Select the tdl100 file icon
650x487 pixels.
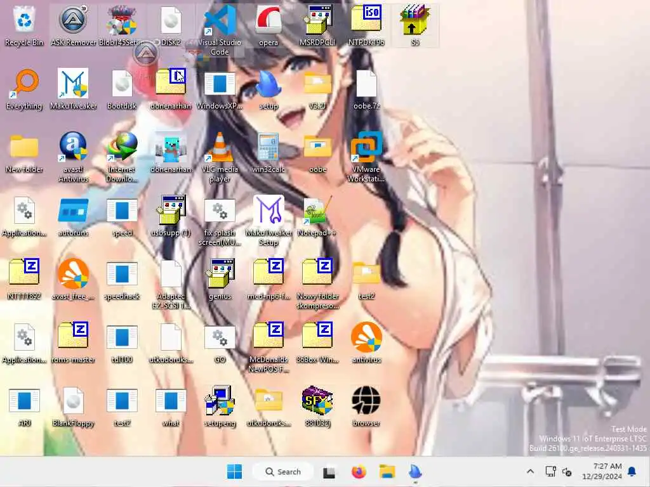(x=122, y=343)
